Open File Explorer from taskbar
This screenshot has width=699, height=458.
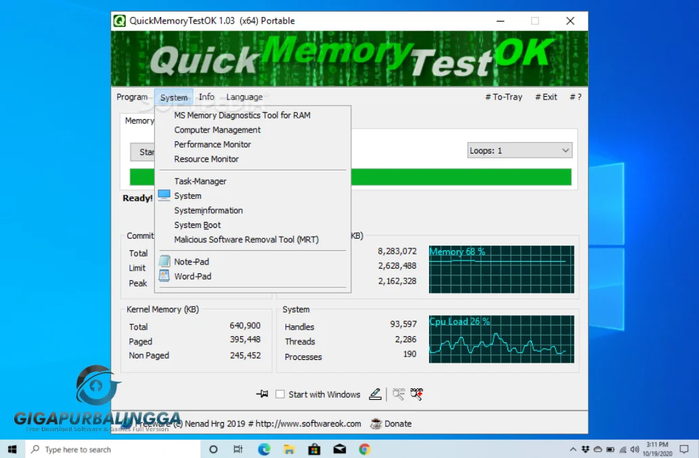(289, 449)
